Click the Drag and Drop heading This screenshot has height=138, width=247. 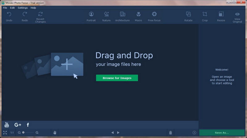click(124, 55)
